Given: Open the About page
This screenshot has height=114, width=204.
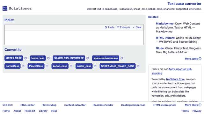Looking at the screenshot, I should click(17, 111).
